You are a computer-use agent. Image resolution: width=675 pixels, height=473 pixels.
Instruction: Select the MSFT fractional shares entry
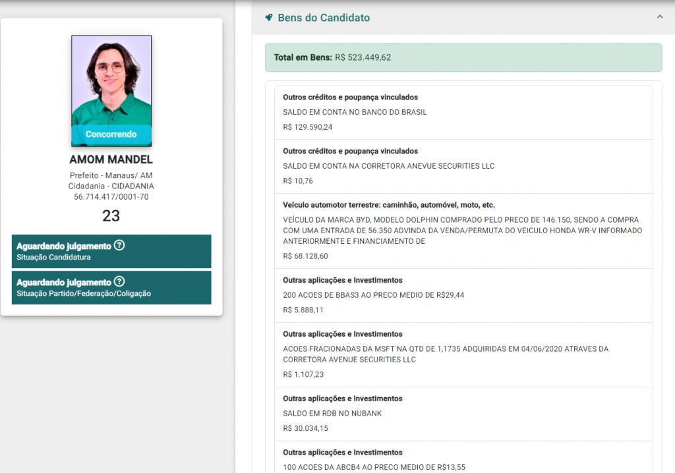463,354
